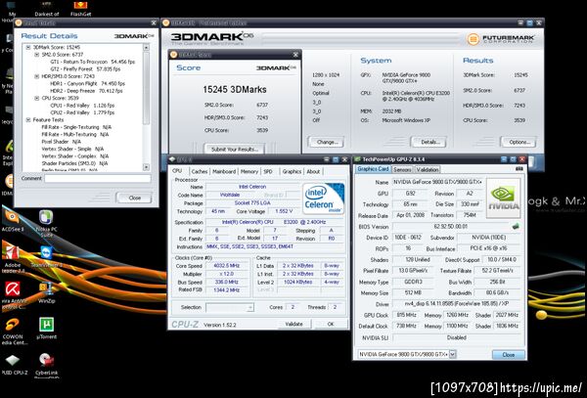Click the Change... button in 3DMark
Screen dimensions: 587x398
(x=328, y=142)
